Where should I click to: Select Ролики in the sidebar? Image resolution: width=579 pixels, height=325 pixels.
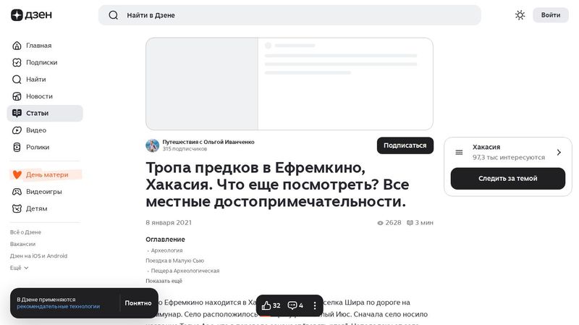coord(37,147)
